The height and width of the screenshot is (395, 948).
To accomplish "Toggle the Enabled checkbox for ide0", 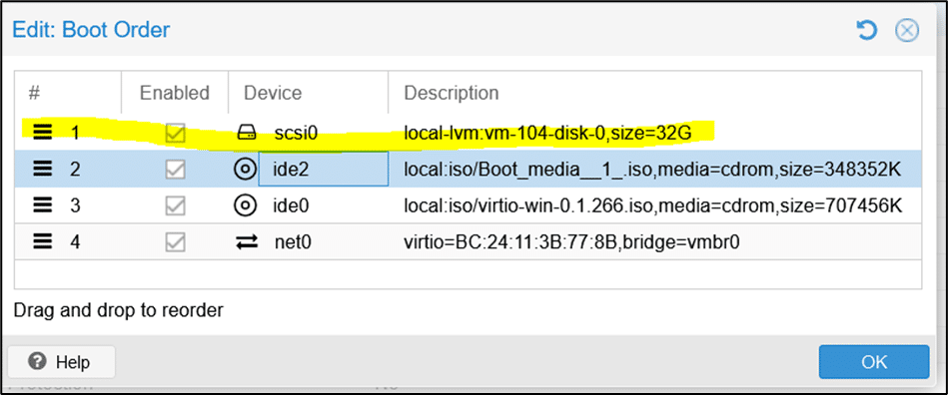I will click(175, 205).
